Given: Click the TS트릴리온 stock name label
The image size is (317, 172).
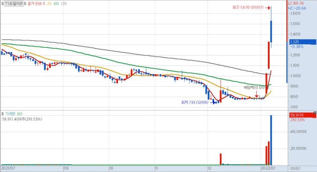Looking at the screenshot, I should (x=14, y=4).
